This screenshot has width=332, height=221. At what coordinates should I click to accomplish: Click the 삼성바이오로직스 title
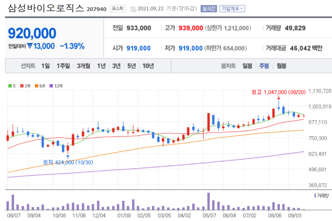(46, 8)
